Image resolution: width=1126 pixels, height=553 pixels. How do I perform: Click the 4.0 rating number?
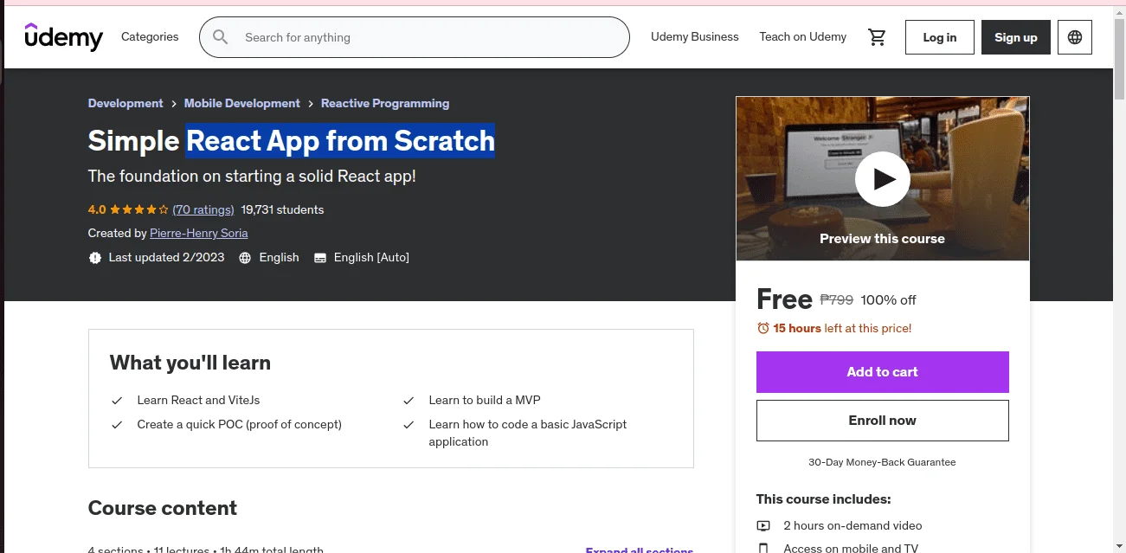click(97, 209)
